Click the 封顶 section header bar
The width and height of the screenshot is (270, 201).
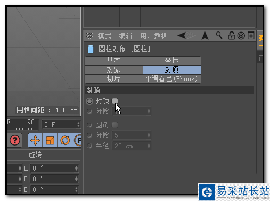(170, 90)
